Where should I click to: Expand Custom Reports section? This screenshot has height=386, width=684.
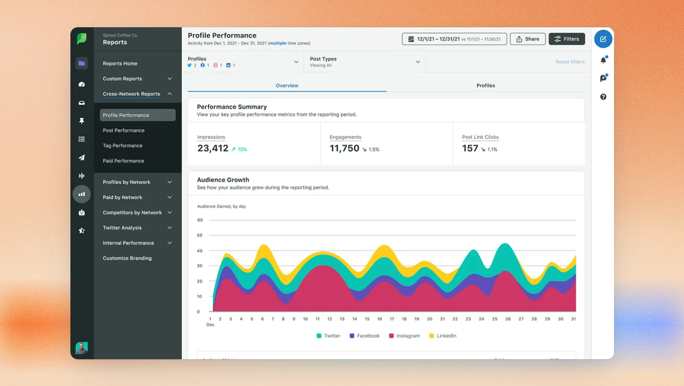[x=137, y=79]
